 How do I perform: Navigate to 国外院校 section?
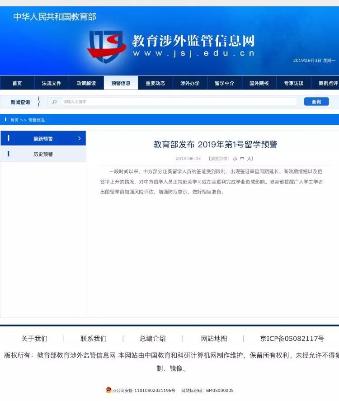[259, 83]
